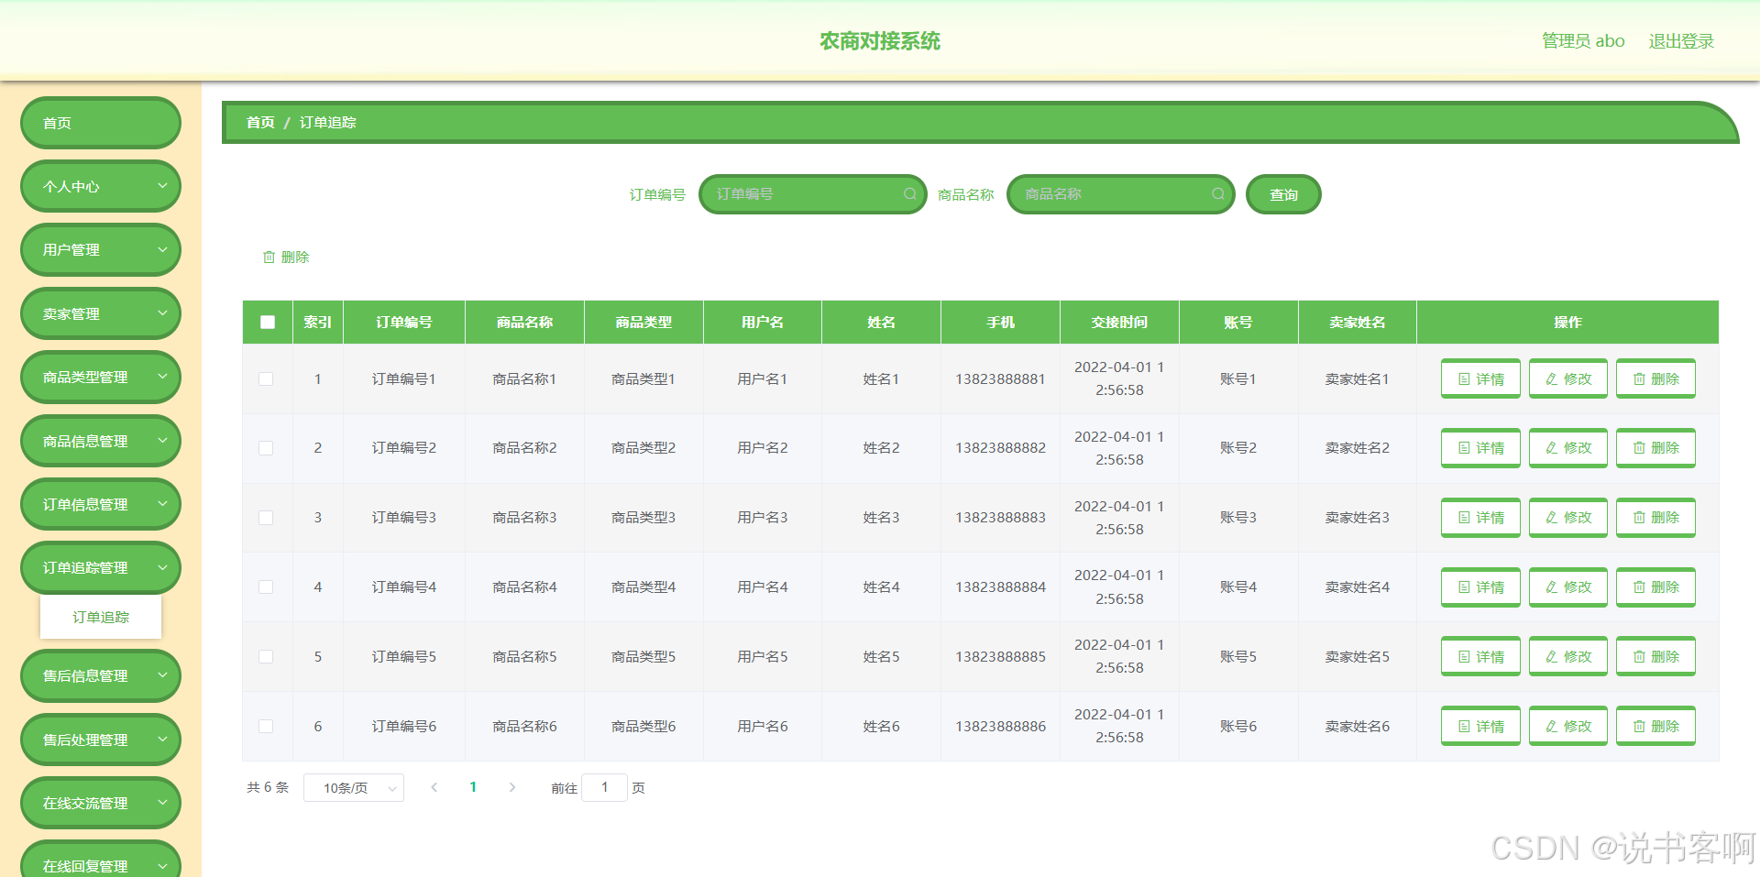Delete the 订单编号1 row
Screen dimensions: 1760x877
1655,378
